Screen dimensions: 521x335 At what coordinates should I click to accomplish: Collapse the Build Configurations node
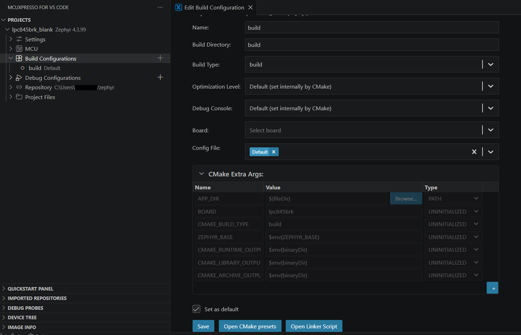pyautogui.click(x=11, y=58)
